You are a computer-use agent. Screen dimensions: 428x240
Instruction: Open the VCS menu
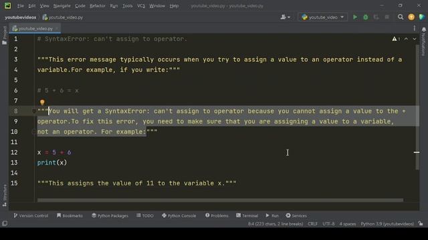(x=141, y=6)
